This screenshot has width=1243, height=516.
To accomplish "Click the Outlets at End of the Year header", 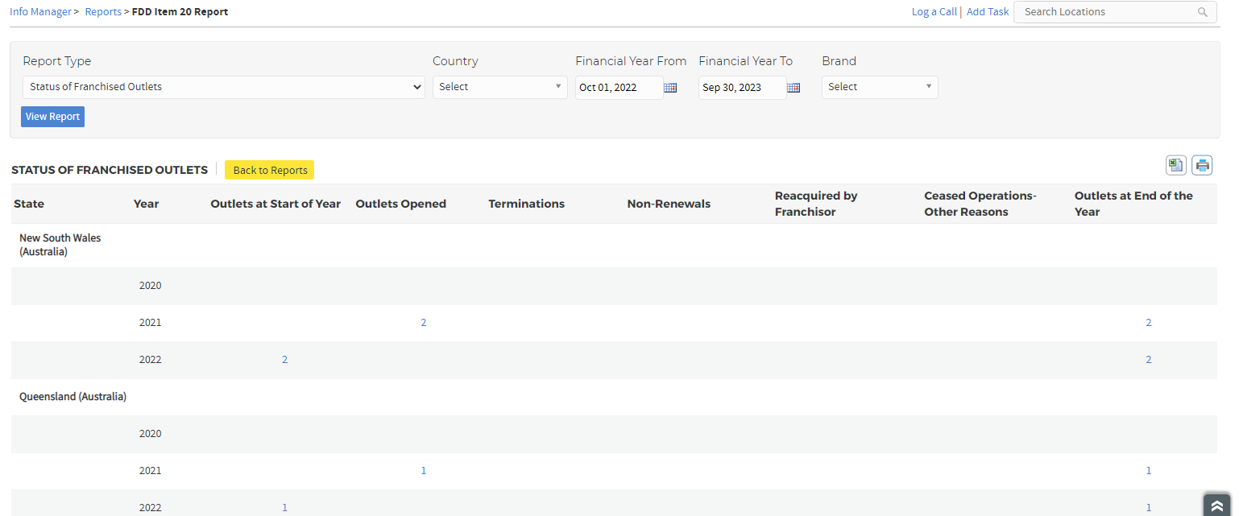I will coord(1133,204).
